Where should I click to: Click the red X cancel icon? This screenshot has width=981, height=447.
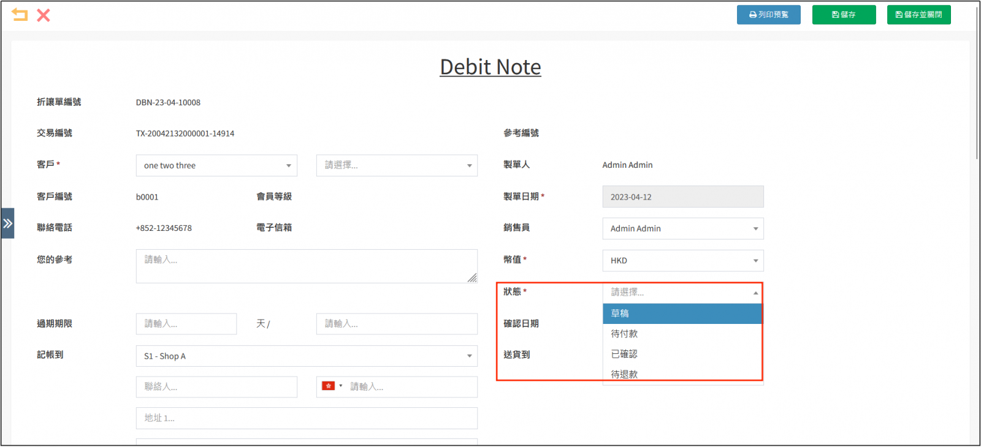pyautogui.click(x=44, y=15)
